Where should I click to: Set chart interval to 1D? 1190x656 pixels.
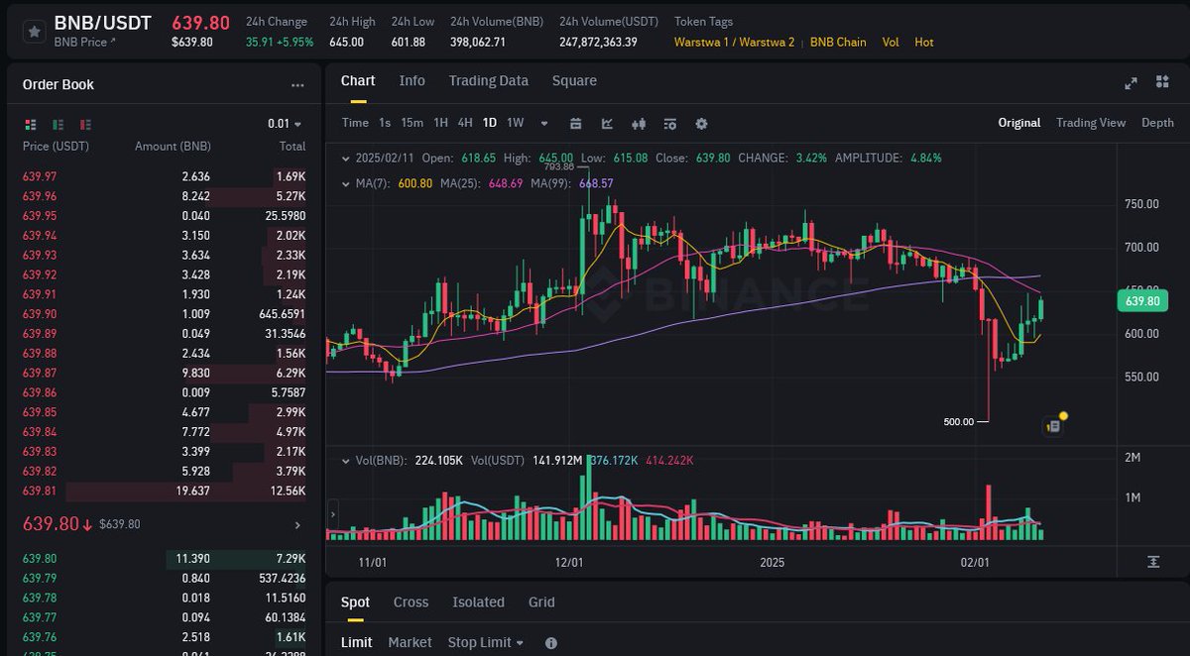(490, 123)
